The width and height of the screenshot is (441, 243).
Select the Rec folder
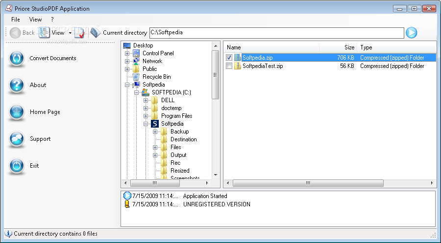[175, 163]
